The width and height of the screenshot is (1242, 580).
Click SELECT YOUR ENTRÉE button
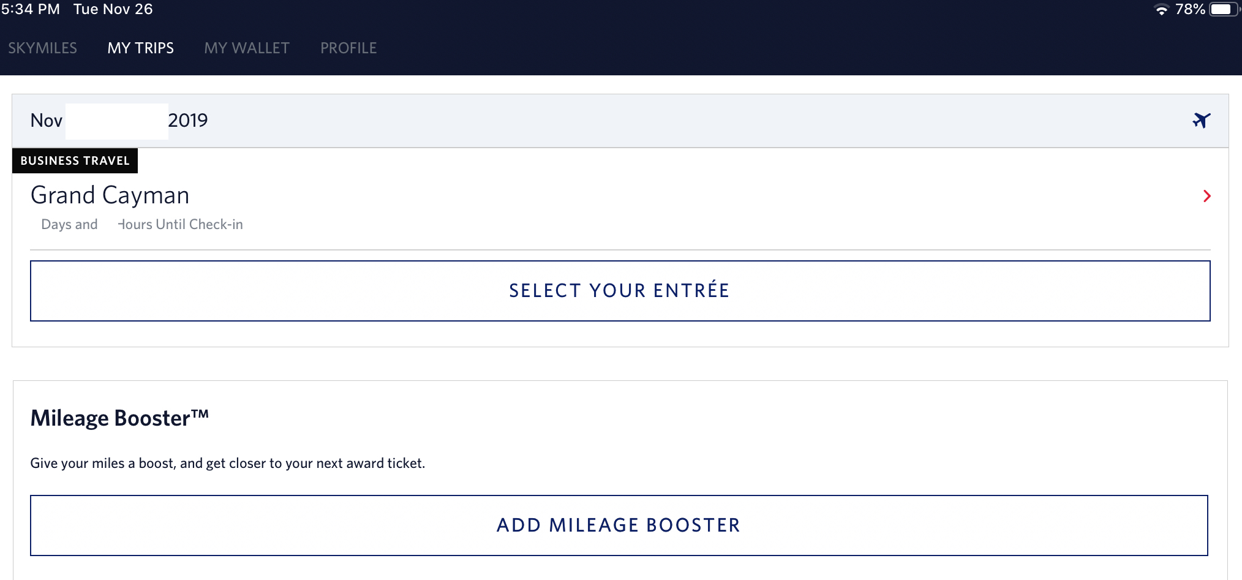coord(619,290)
